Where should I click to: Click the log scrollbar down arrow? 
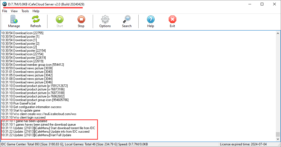[x=278, y=139]
